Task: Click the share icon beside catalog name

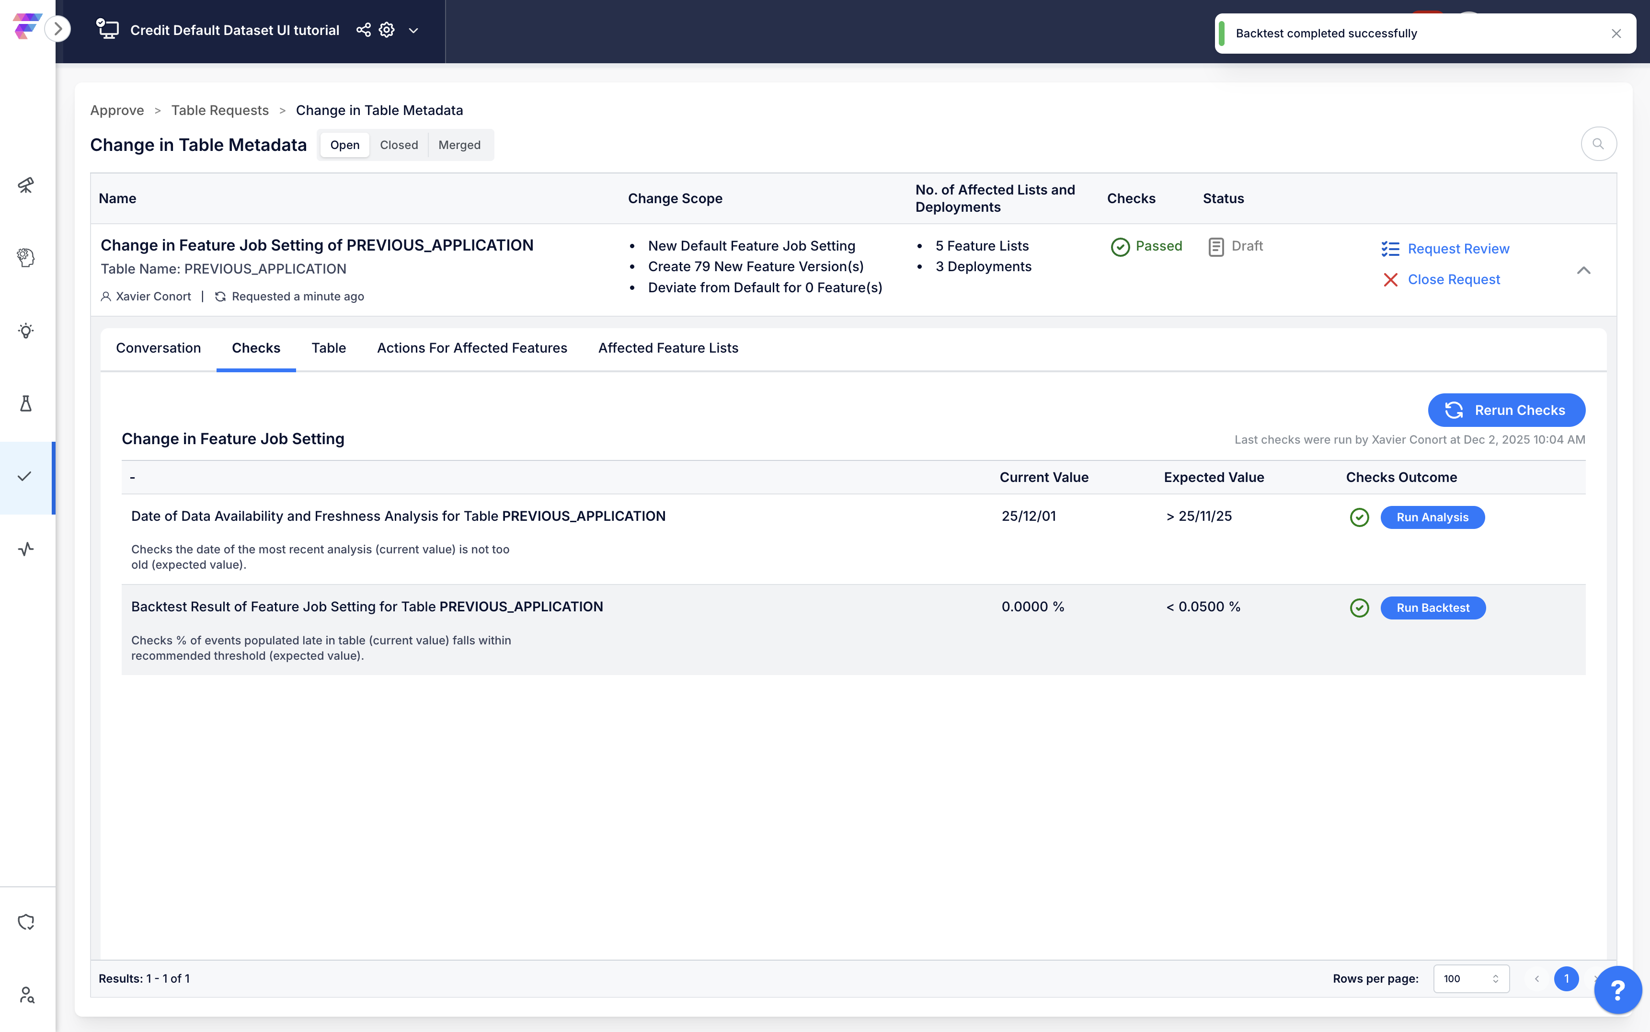Action: (364, 30)
